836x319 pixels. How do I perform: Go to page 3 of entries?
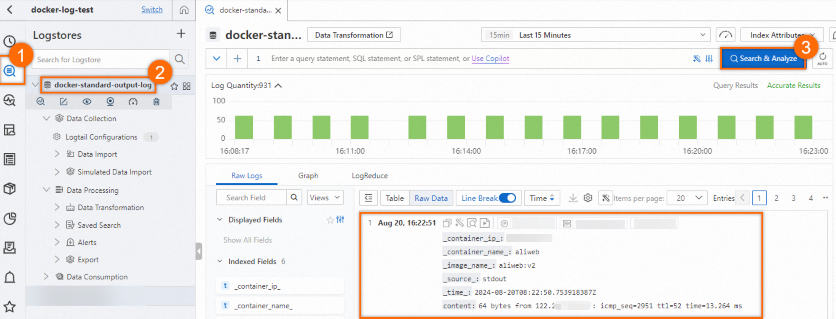pyautogui.click(x=794, y=198)
